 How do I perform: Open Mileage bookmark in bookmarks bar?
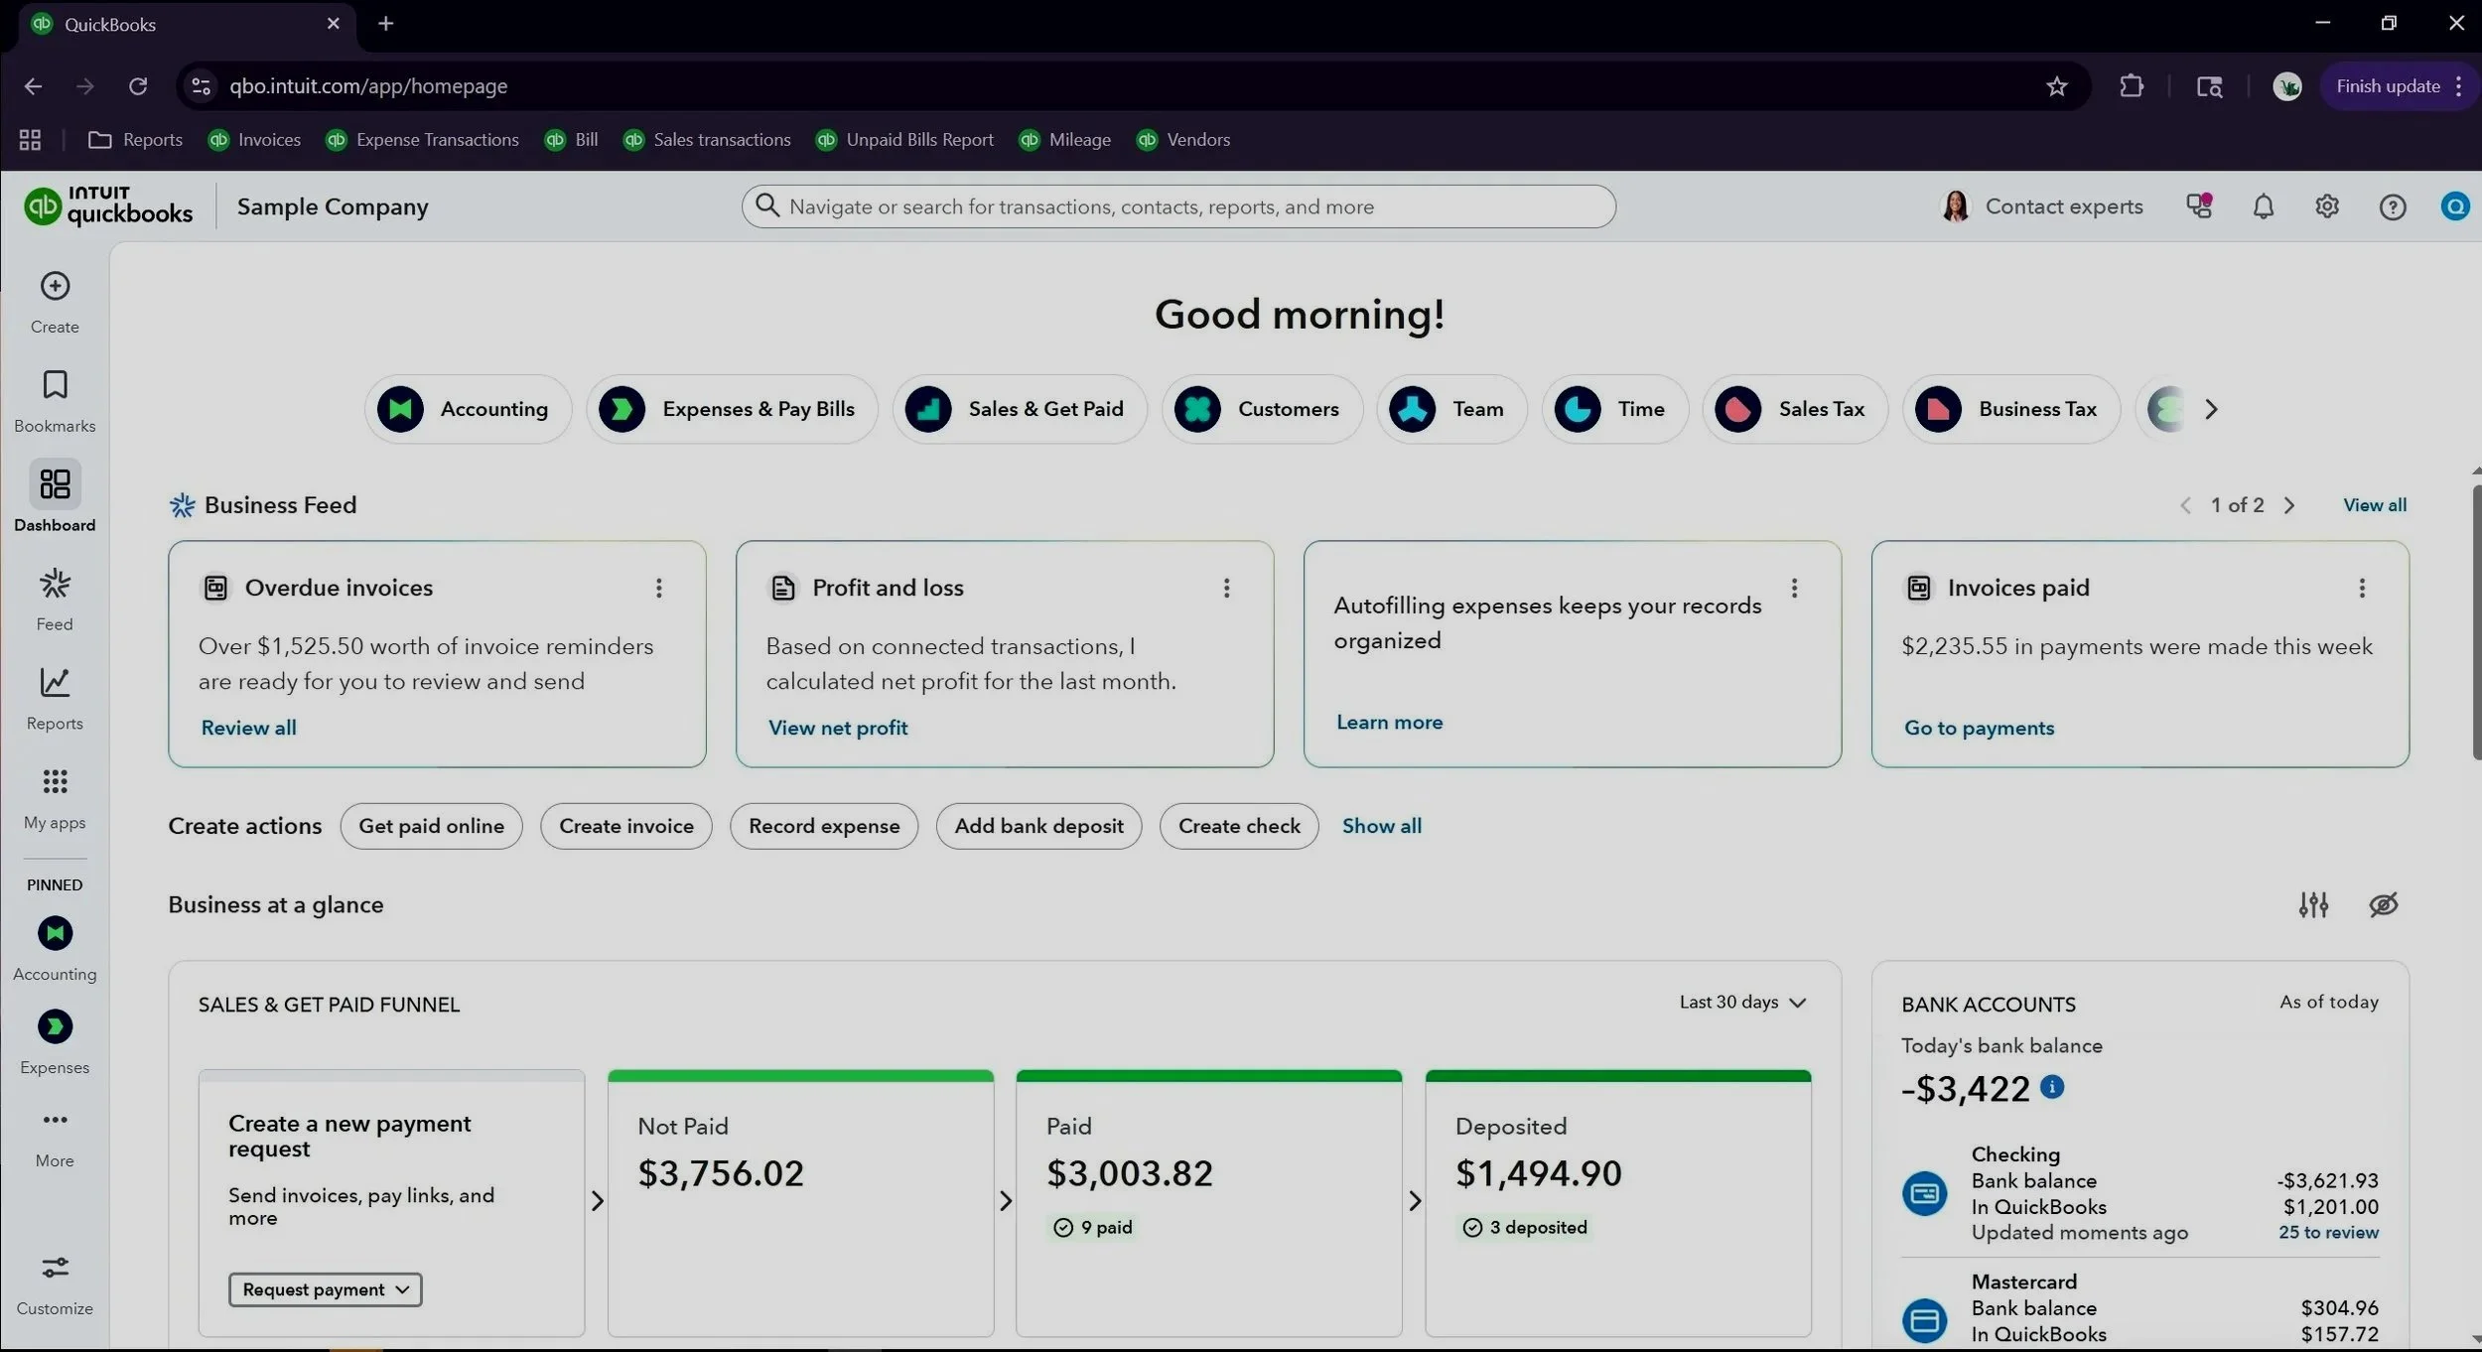click(x=1064, y=140)
